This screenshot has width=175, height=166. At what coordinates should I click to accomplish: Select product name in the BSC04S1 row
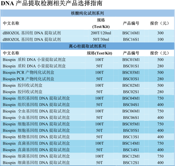pyautogui.click(x=36, y=105)
